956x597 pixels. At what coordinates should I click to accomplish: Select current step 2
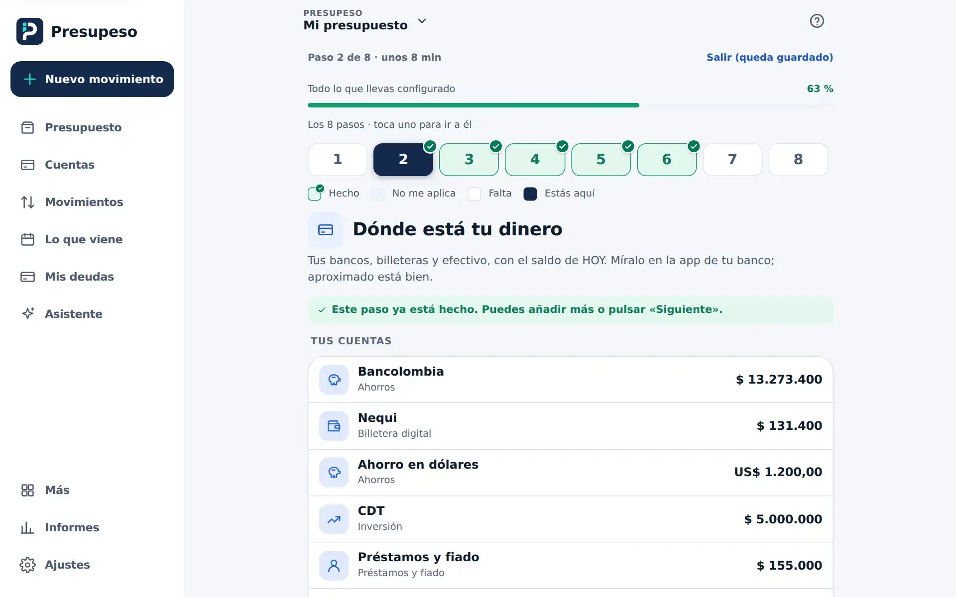click(403, 160)
